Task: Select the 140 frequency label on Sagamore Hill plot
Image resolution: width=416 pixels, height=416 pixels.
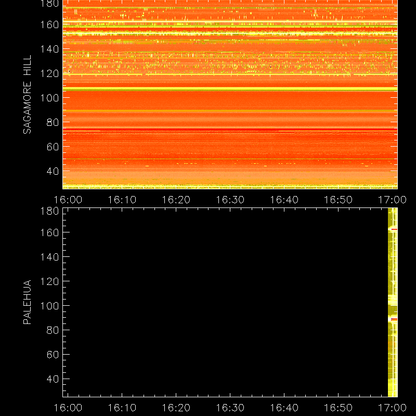Action: 49,49
